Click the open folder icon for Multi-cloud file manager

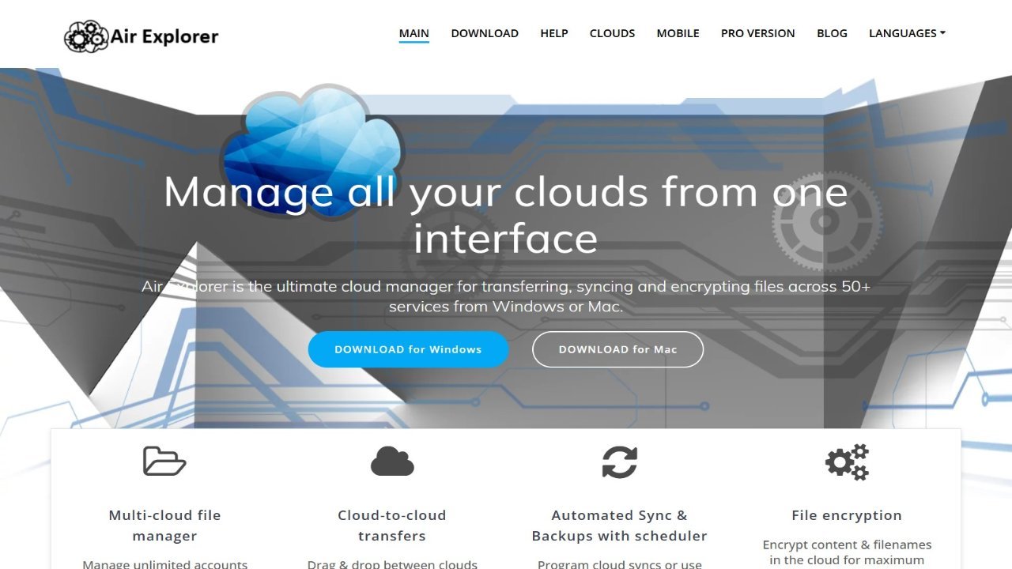(x=164, y=461)
